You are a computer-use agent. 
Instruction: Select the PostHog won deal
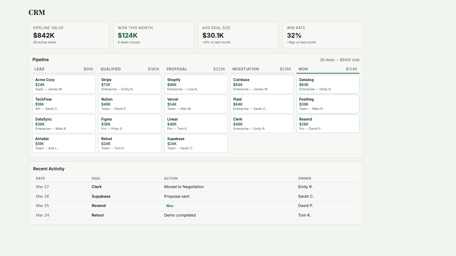coord(328,104)
